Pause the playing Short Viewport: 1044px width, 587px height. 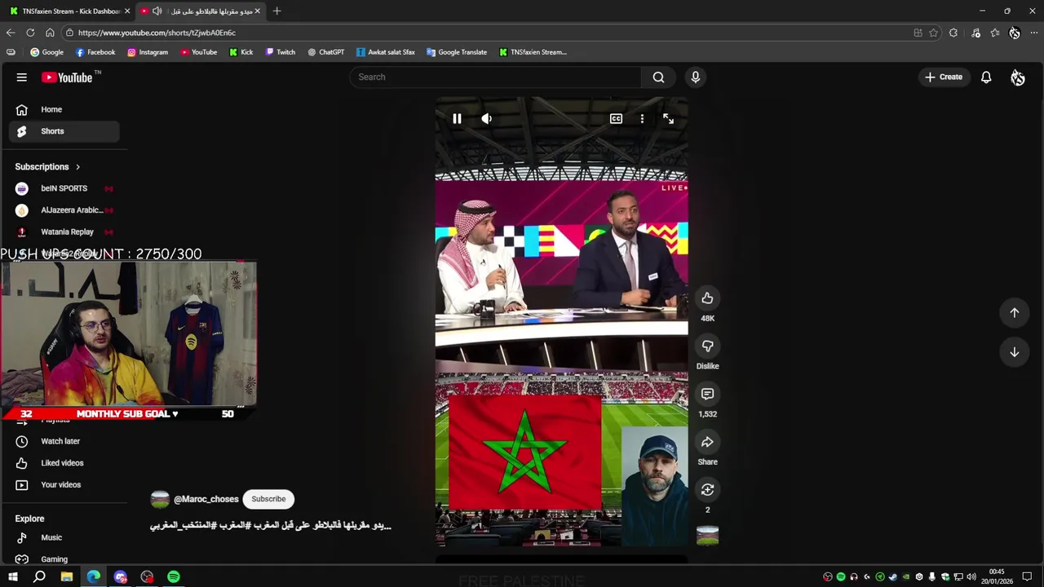click(457, 119)
